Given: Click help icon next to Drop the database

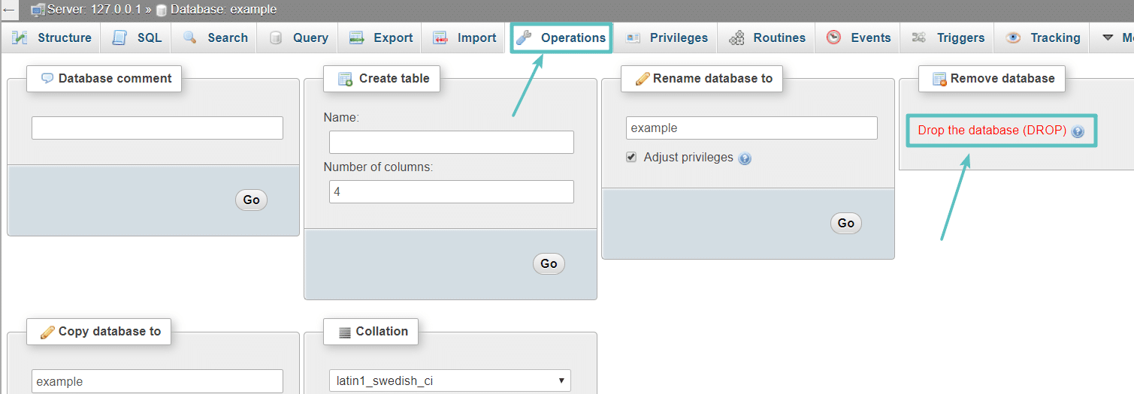Looking at the screenshot, I should click(1078, 131).
